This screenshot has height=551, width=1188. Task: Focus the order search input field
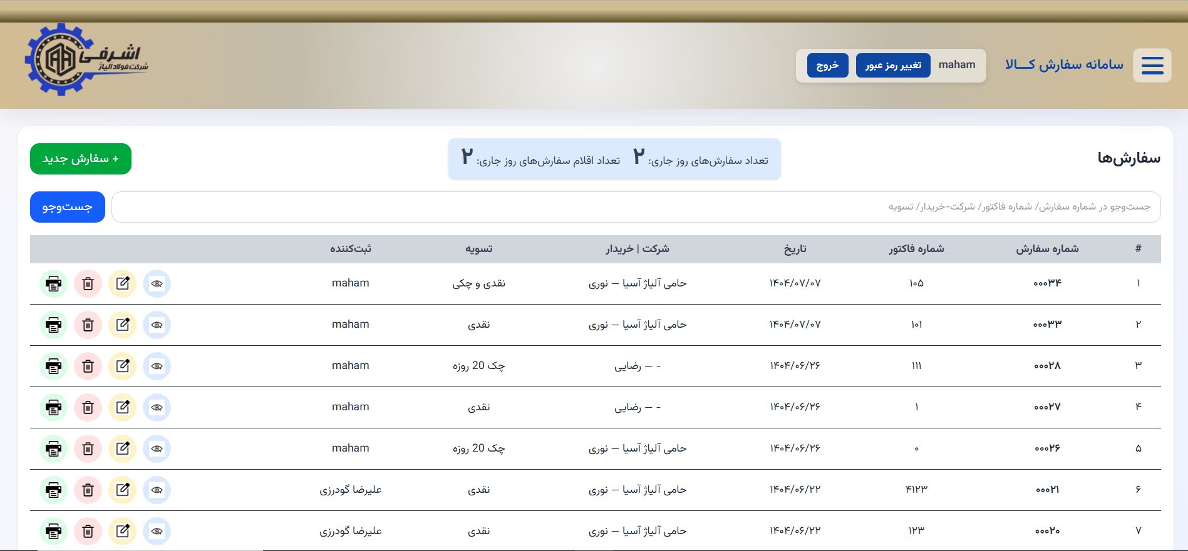click(635, 207)
